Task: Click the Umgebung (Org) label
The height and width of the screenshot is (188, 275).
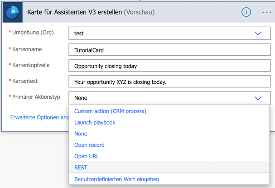Action: click(33, 33)
